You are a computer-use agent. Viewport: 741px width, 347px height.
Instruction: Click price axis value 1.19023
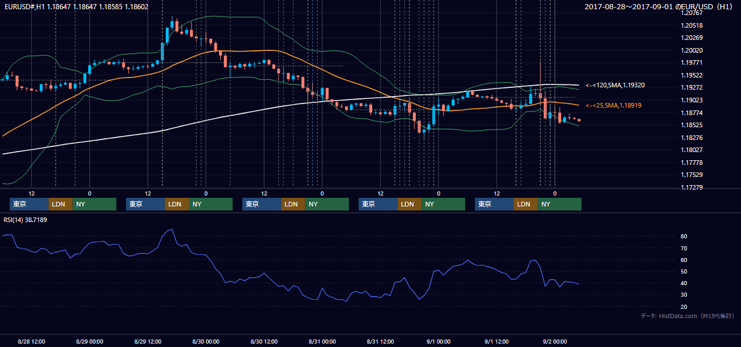692,101
